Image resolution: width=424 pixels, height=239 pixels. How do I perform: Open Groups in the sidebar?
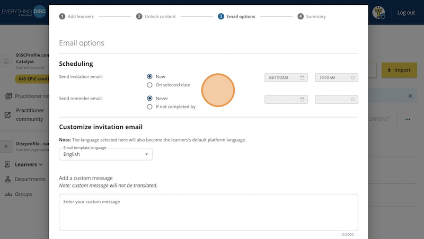[23, 194]
